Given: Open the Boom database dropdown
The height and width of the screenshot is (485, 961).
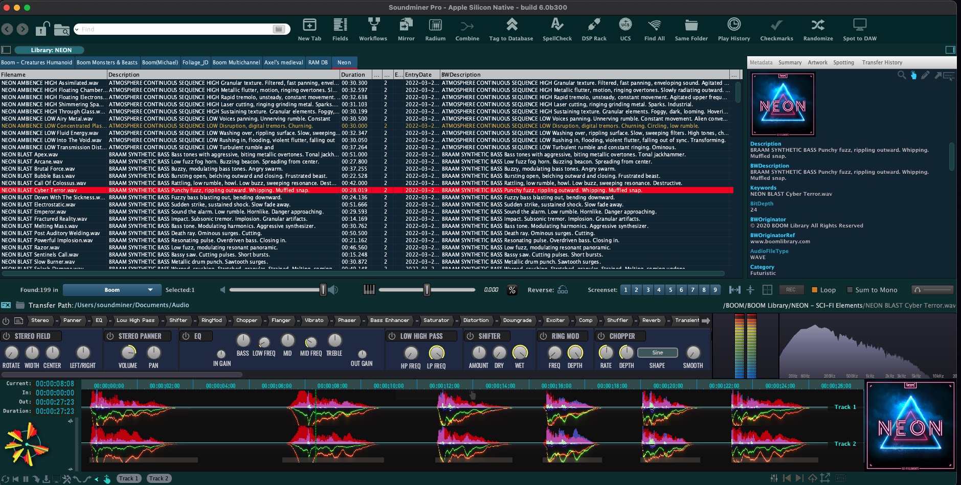Looking at the screenshot, I should pyautogui.click(x=112, y=290).
